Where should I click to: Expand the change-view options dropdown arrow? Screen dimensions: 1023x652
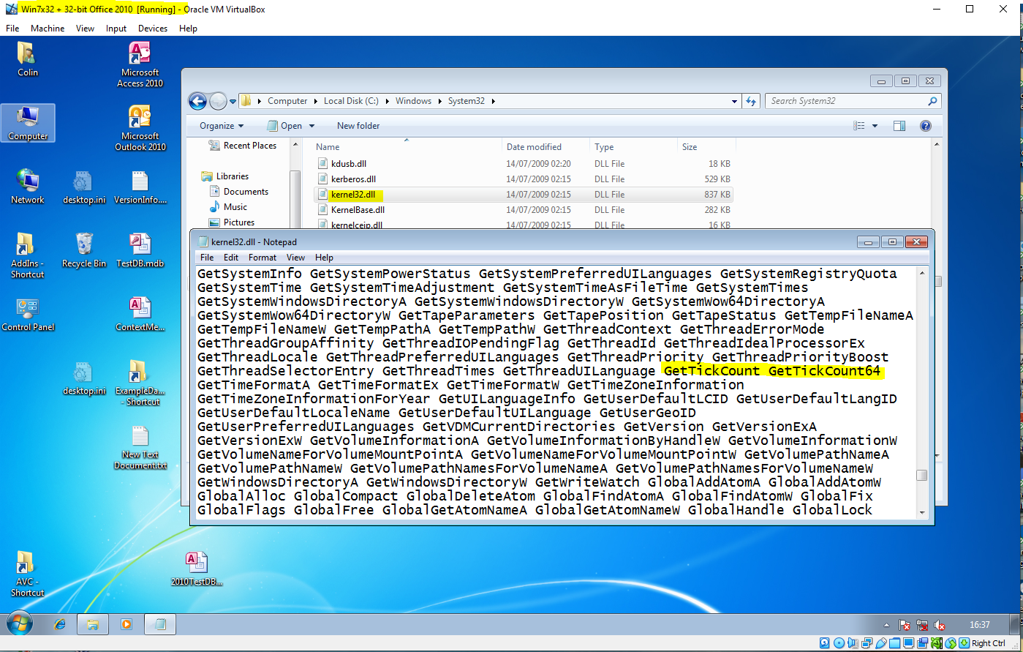875,126
